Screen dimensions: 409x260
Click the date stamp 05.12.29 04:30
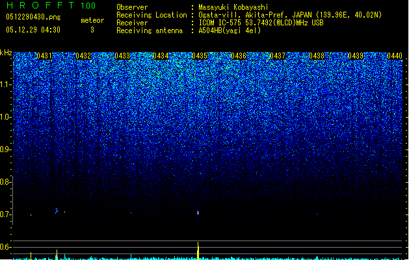pyautogui.click(x=33, y=30)
